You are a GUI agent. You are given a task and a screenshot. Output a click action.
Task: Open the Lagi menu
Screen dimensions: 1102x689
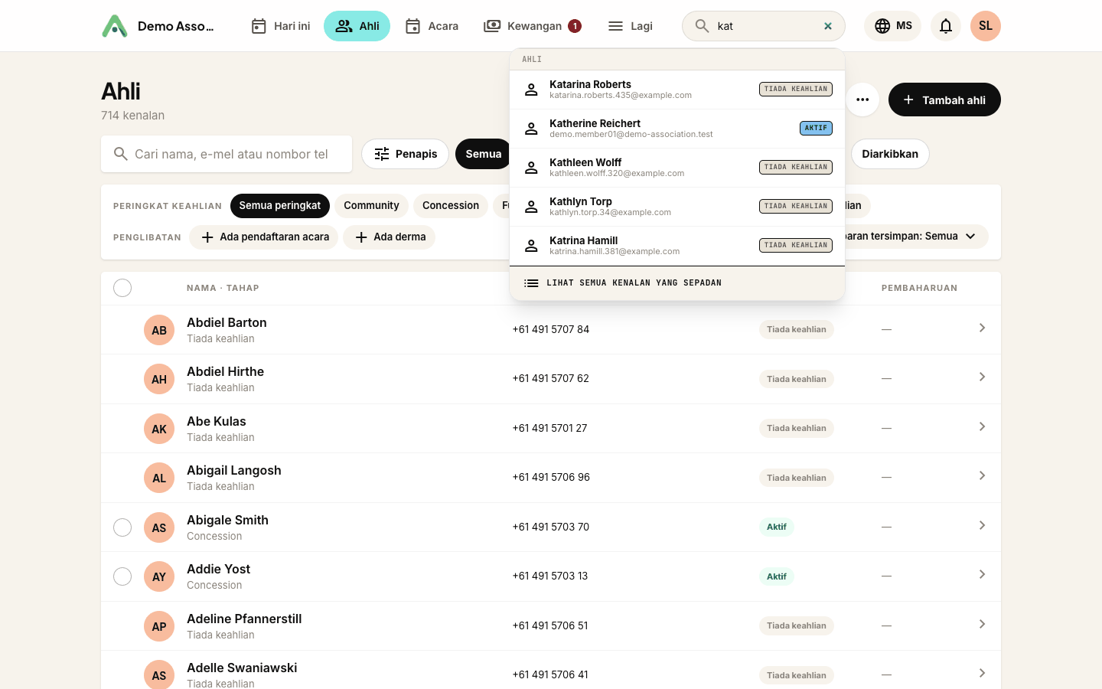click(x=630, y=26)
